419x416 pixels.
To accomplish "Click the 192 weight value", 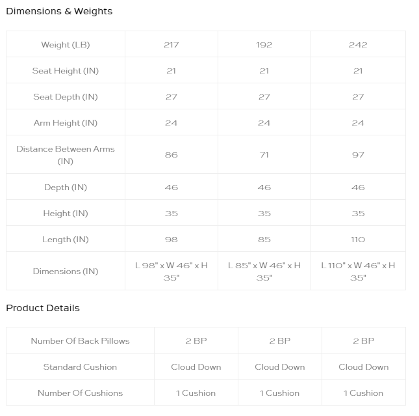I will click(264, 45).
